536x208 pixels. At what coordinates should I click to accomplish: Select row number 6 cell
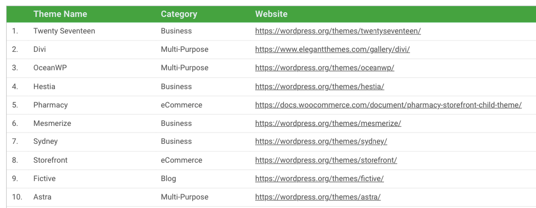click(15, 123)
